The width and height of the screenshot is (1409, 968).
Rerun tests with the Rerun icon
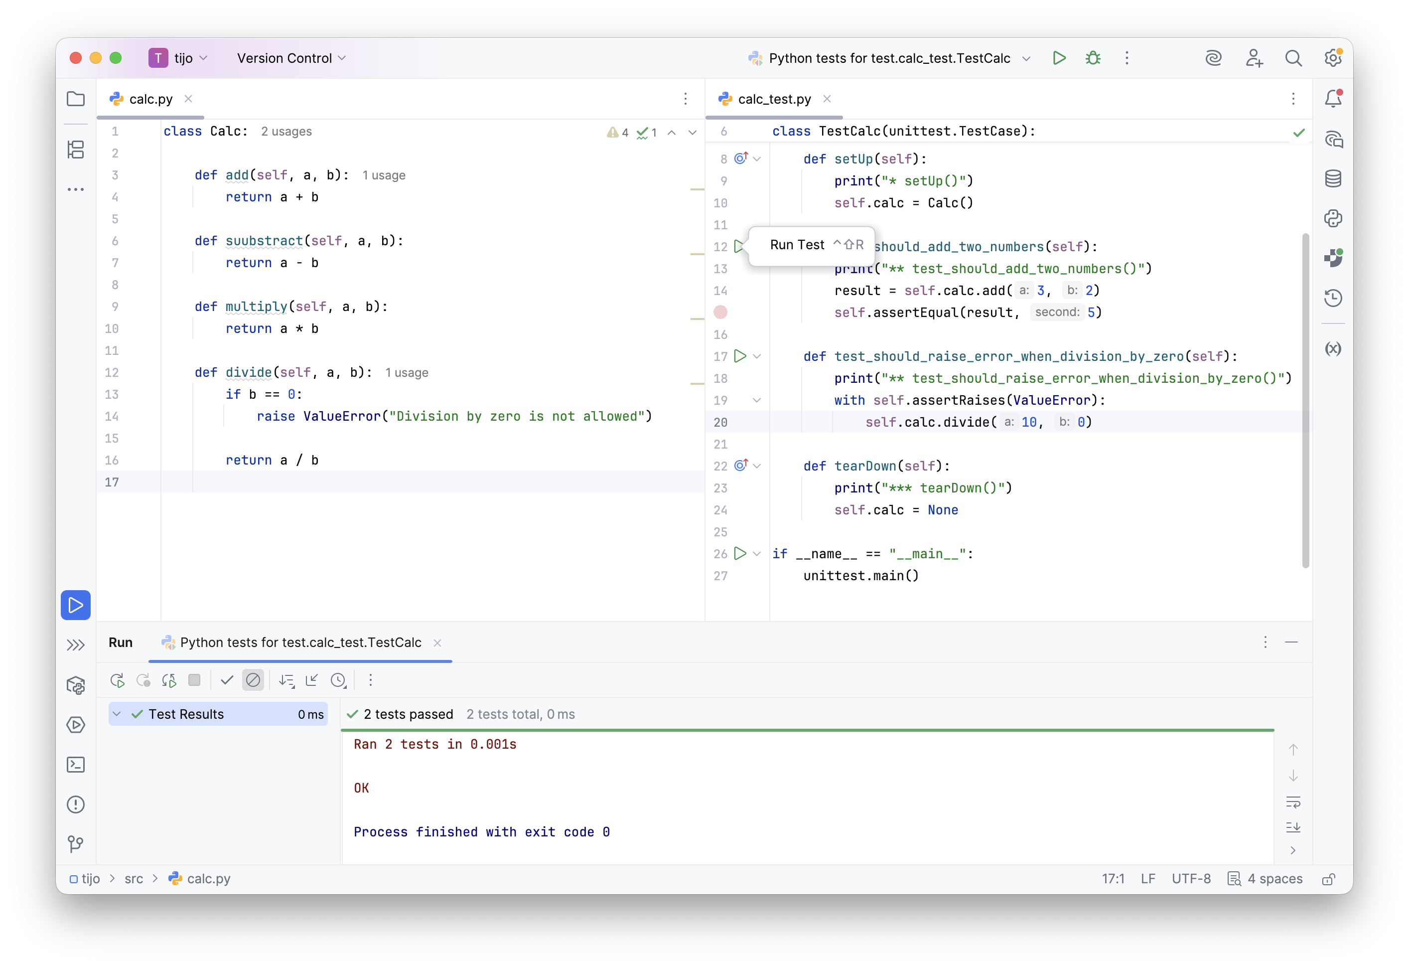pyautogui.click(x=118, y=680)
